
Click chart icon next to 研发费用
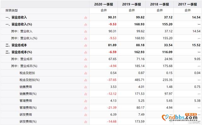coord(86,115)
